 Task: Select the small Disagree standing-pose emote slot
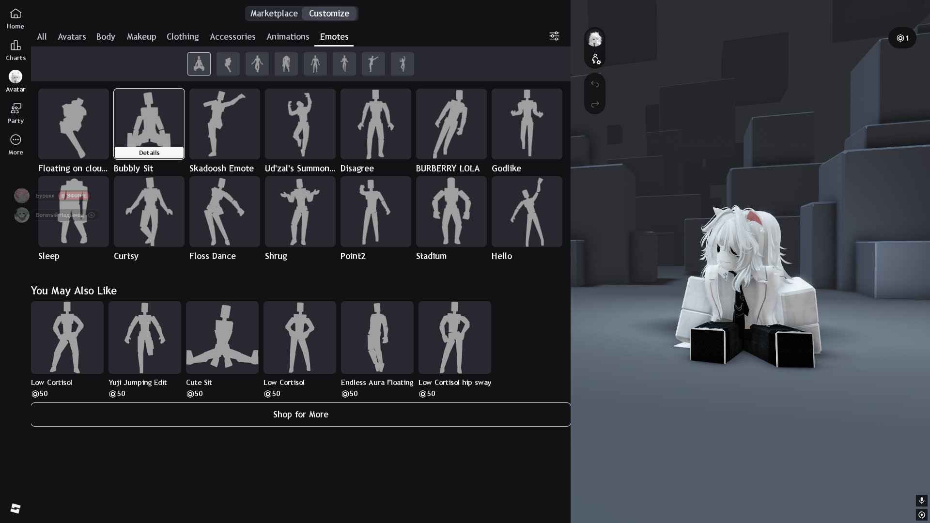315,64
